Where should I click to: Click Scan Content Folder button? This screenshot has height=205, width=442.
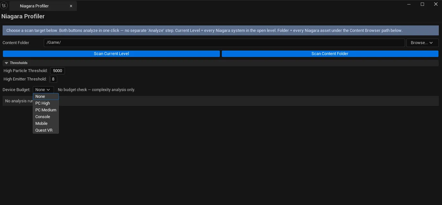[x=330, y=54]
